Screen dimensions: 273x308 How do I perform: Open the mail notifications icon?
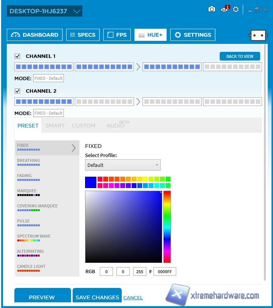click(225, 9)
